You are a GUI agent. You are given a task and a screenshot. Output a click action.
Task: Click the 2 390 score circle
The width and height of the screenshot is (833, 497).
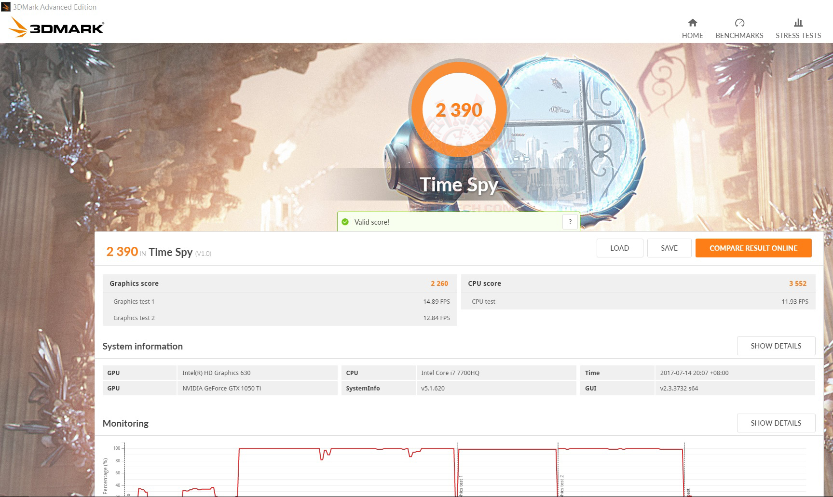click(x=458, y=109)
